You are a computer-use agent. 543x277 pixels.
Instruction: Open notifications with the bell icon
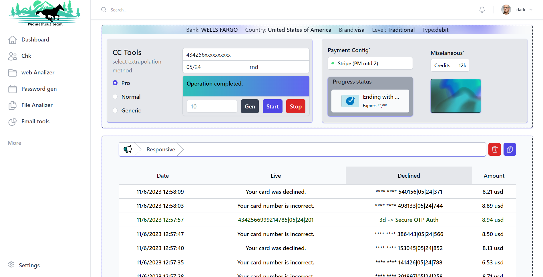(x=482, y=10)
